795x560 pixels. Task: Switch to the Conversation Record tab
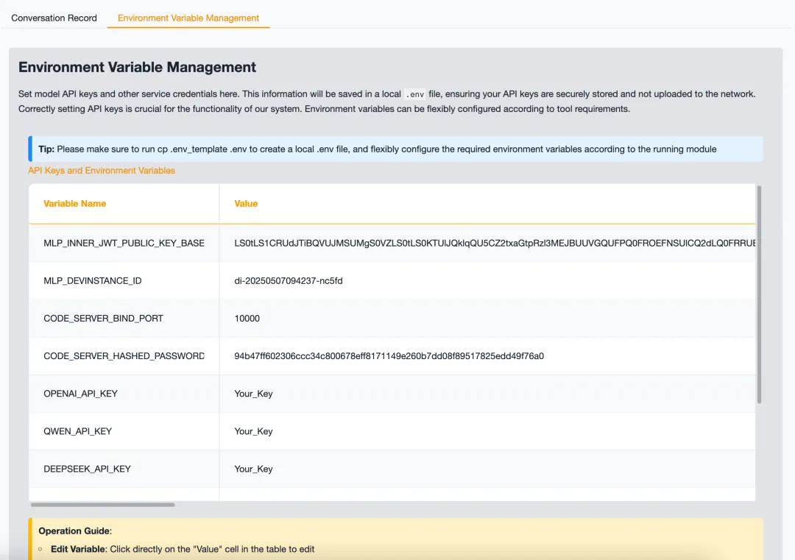tap(54, 18)
